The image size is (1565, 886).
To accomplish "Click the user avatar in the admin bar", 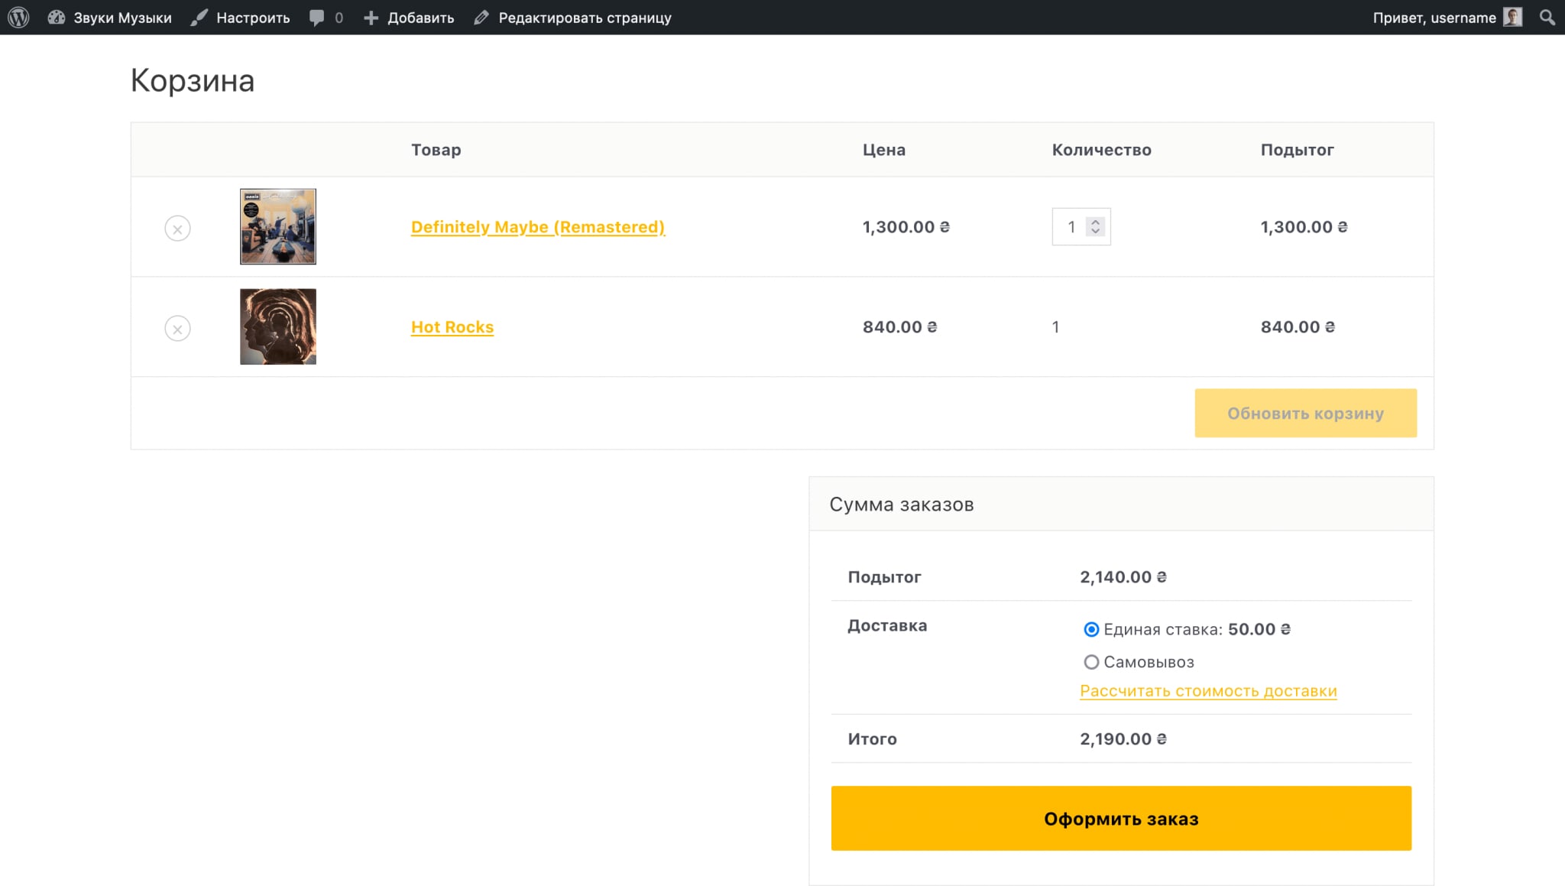I will 1512,17.
